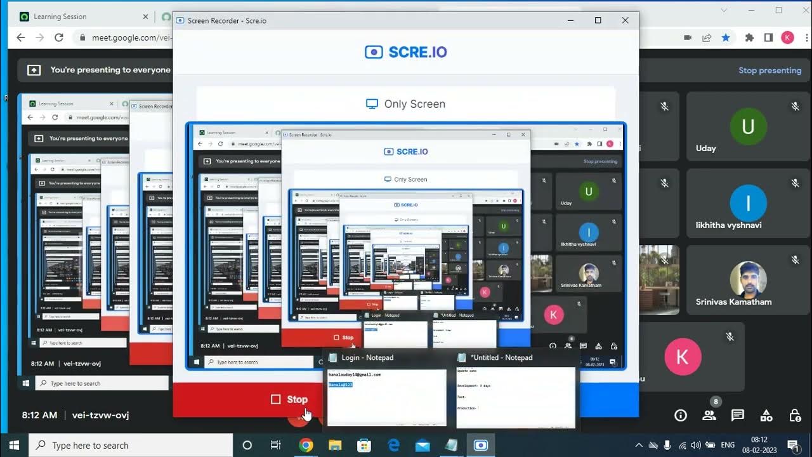Toggle the Chrome side panel icon
812x457 pixels.
tap(768, 37)
